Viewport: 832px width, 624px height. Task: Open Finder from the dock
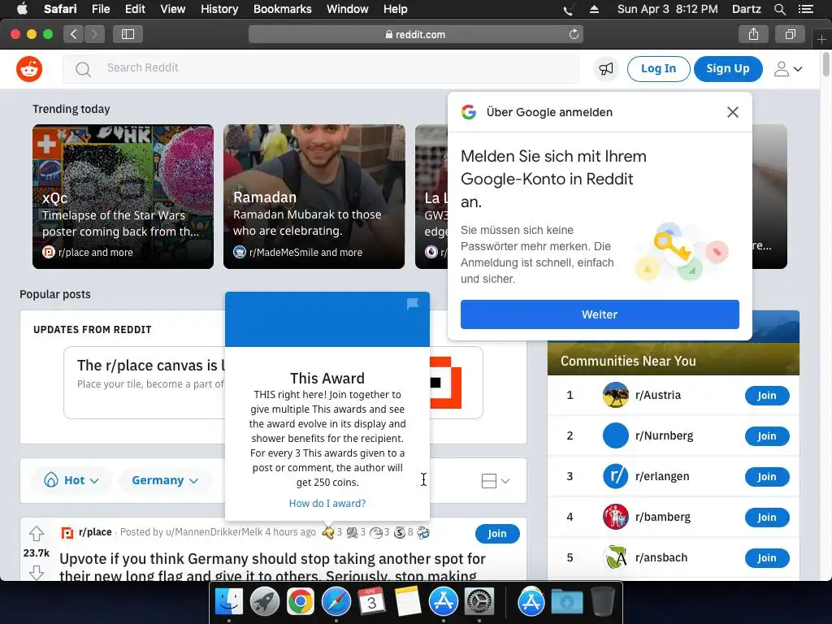click(228, 602)
